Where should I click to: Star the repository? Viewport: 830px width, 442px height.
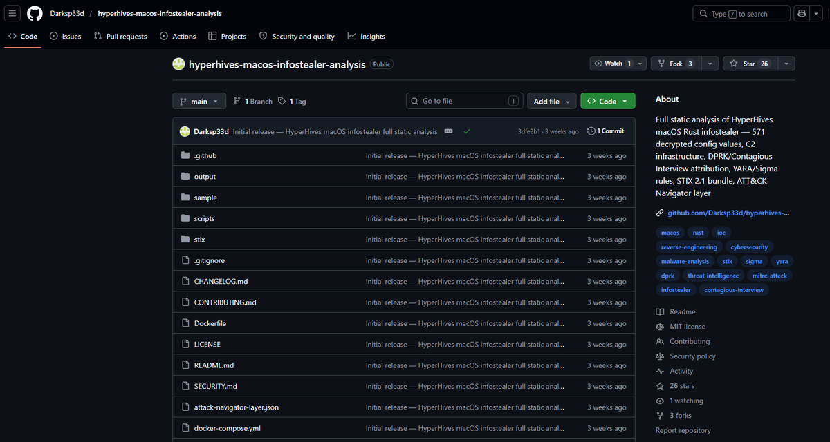point(750,64)
